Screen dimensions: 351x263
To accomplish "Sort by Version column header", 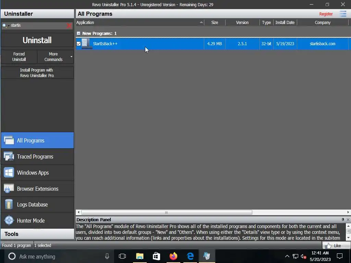I will [x=242, y=23].
